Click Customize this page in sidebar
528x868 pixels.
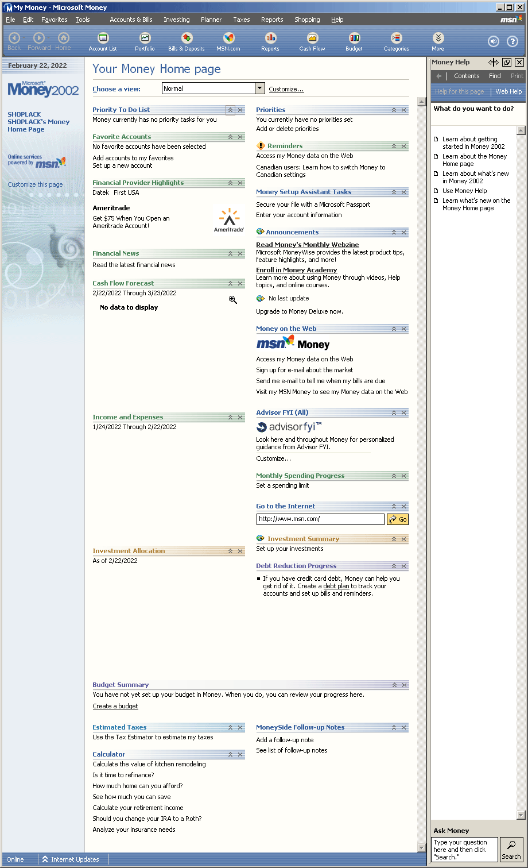tap(35, 184)
